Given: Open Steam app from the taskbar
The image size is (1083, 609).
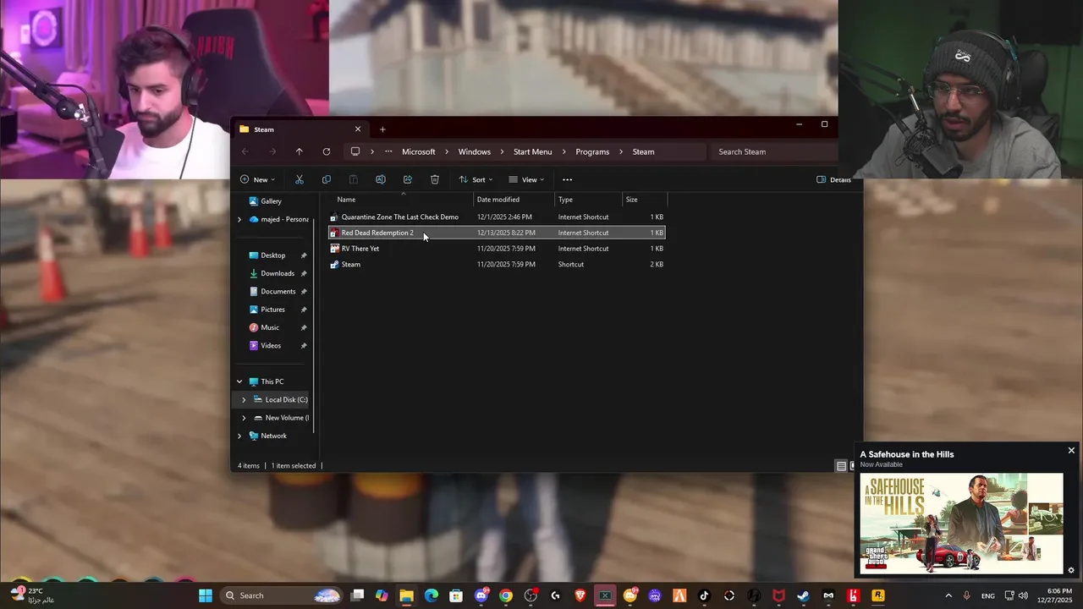Looking at the screenshot, I should click(x=803, y=595).
